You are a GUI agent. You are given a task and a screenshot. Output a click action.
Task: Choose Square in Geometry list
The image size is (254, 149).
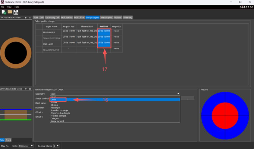click(115, 102)
